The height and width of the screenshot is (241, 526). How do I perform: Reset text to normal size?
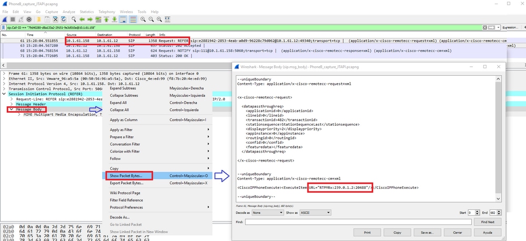160,19
